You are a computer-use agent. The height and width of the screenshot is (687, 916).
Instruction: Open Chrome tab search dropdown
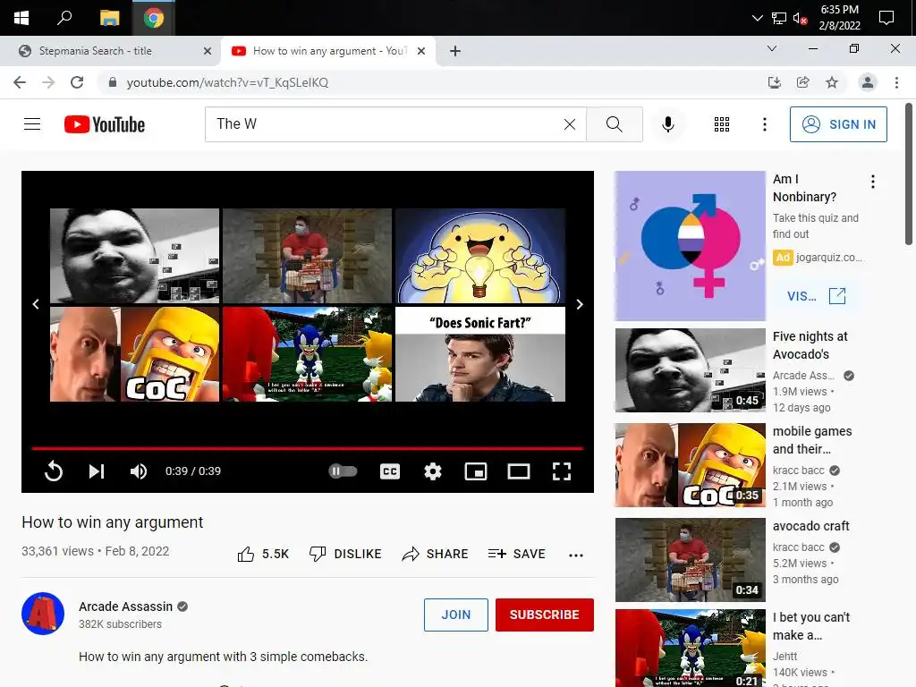click(772, 48)
